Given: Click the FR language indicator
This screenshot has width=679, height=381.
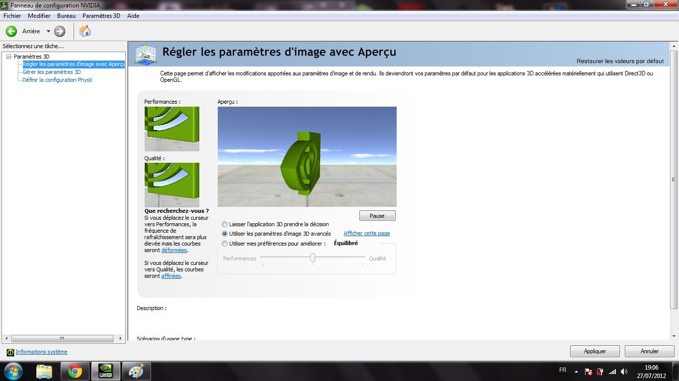Looking at the screenshot, I should pyautogui.click(x=563, y=370).
